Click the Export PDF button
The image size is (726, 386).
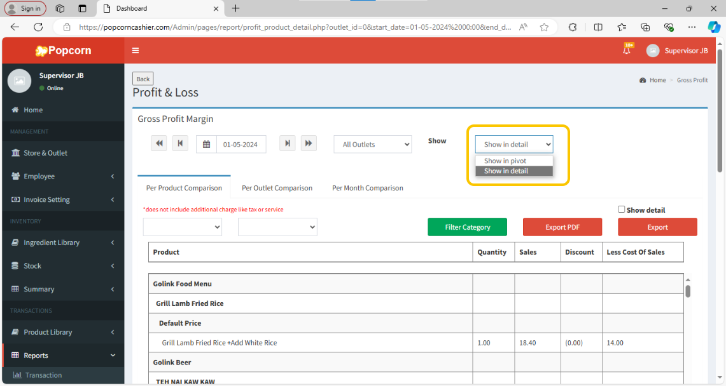[x=562, y=227]
